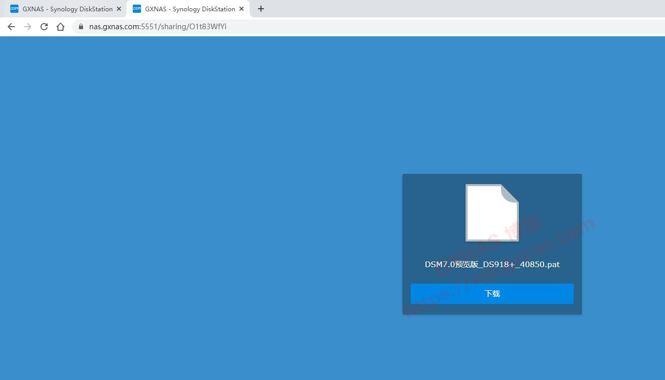665x380 pixels.
Task: Click empty tab strip area right of plus
Action: (x=461, y=9)
